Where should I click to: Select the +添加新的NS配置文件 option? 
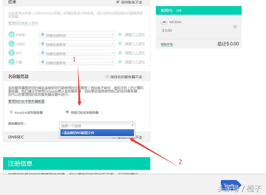97,133
